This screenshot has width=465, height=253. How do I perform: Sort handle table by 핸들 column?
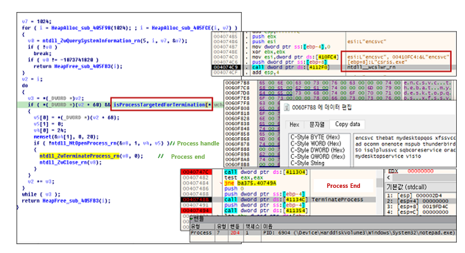coord(235,226)
